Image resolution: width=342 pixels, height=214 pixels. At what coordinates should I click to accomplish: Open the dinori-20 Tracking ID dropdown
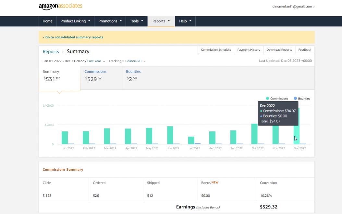(x=136, y=61)
